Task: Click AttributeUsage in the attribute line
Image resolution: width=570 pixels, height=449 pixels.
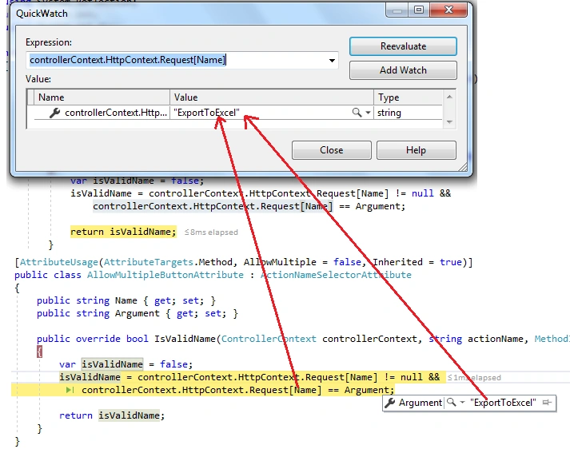Action: [59, 262]
